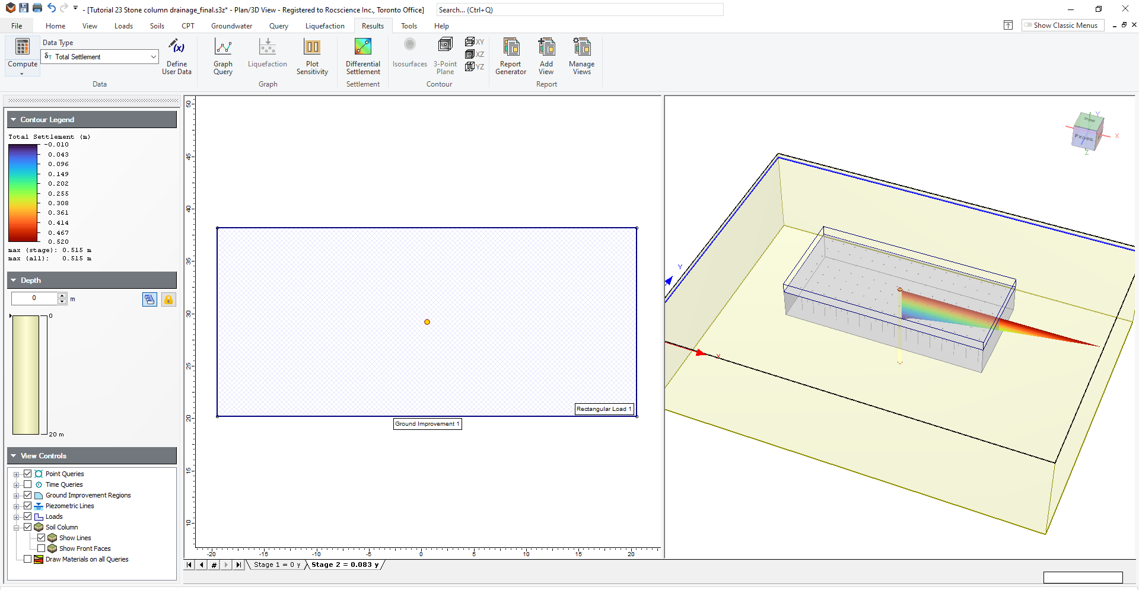The image size is (1139, 590).
Task: Open Manage Views
Action: [x=581, y=56]
